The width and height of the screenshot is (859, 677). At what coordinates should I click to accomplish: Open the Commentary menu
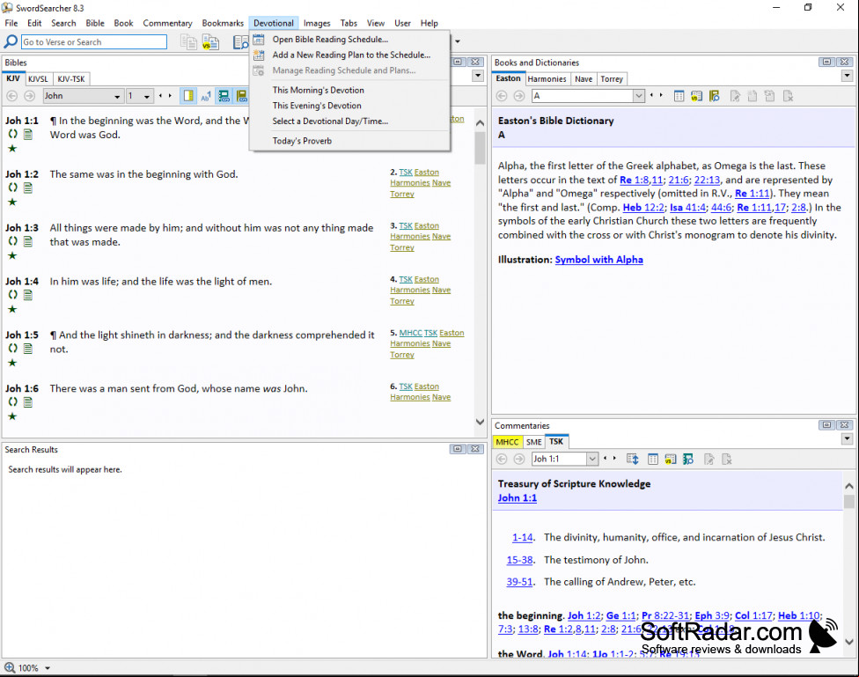(x=167, y=23)
